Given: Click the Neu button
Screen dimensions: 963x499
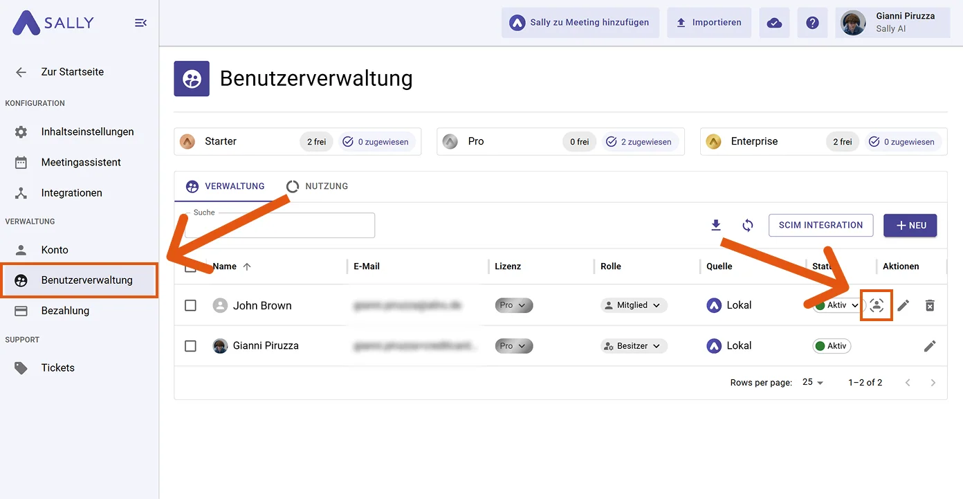Looking at the screenshot, I should [x=910, y=225].
